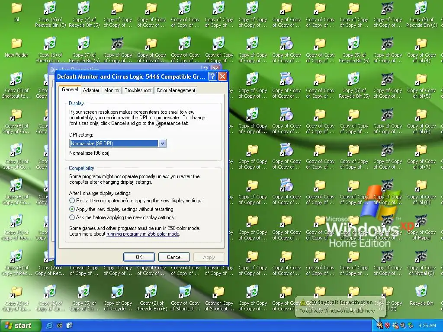
Task: Select Copy (2) of Recycle Bin (6) icon
Action: (x=151, y=298)
